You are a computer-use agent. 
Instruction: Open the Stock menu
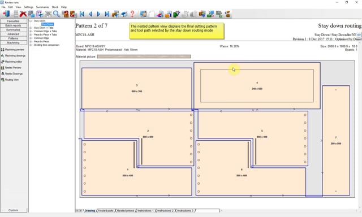pos(55,7)
